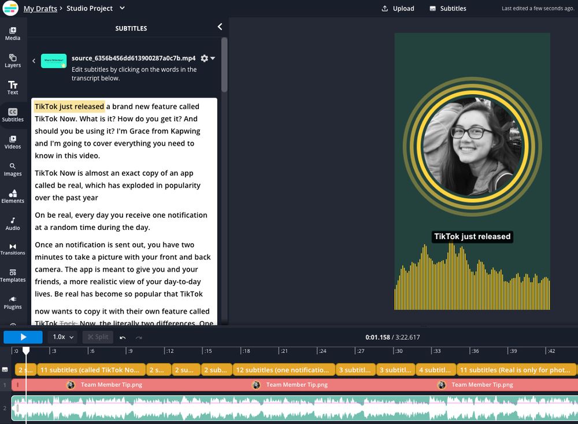Click the timeline playhead marker

(27, 351)
